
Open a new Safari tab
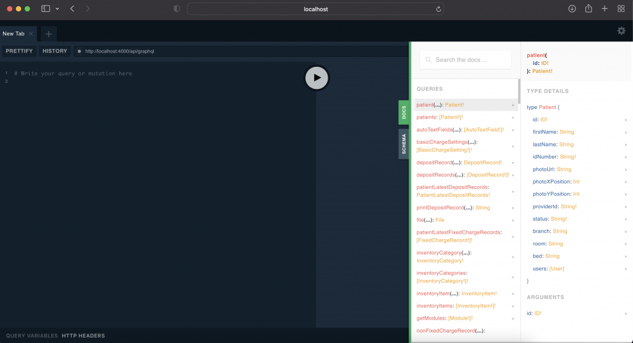(605, 9)
